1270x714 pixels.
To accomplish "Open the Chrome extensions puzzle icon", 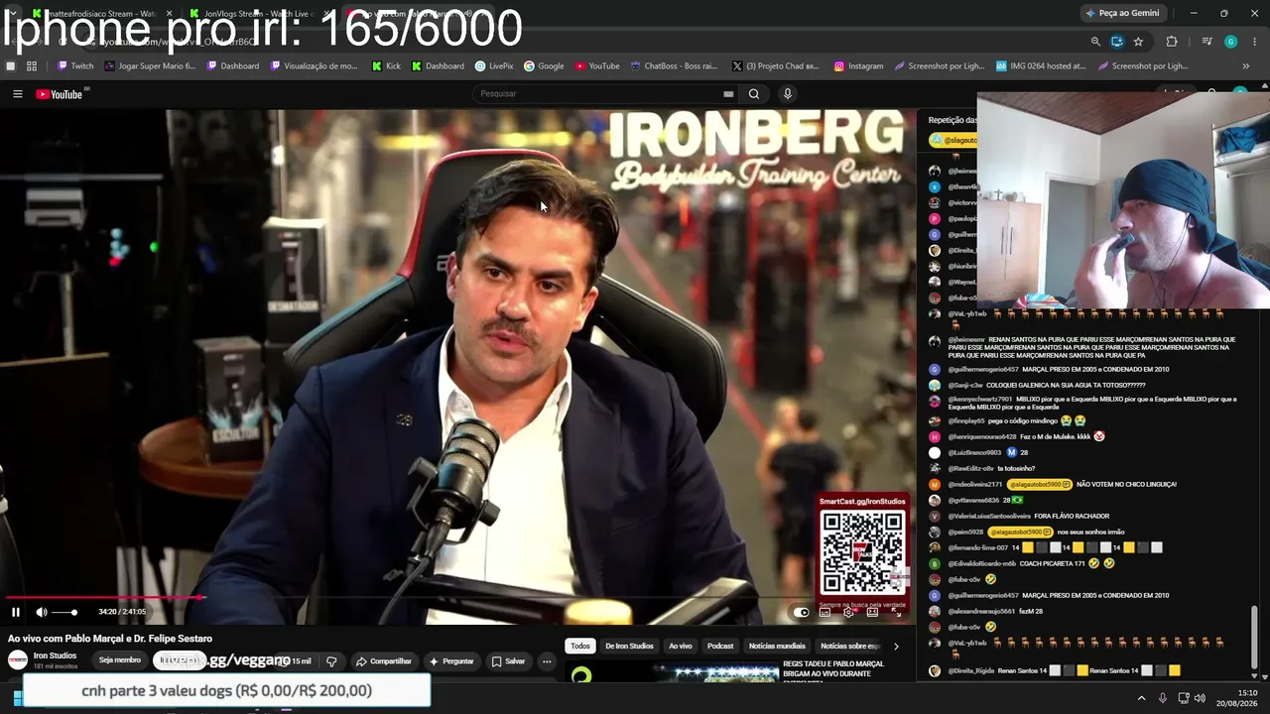I will pos(1172,42).
